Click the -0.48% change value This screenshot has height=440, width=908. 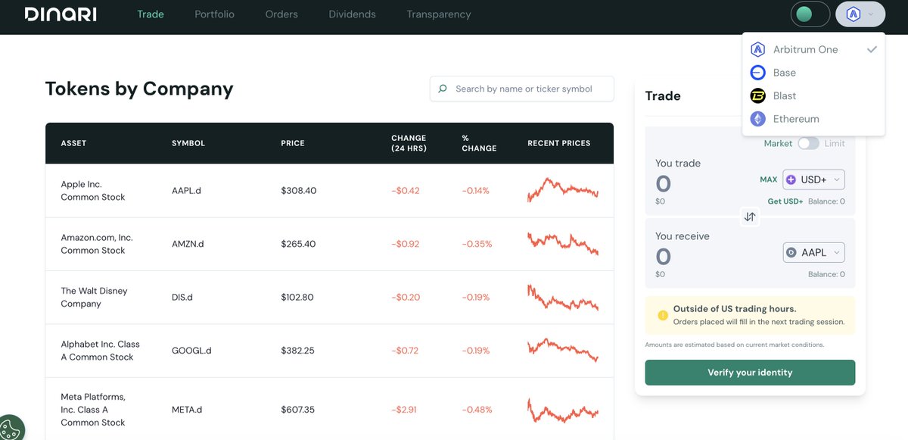point(477,410)
